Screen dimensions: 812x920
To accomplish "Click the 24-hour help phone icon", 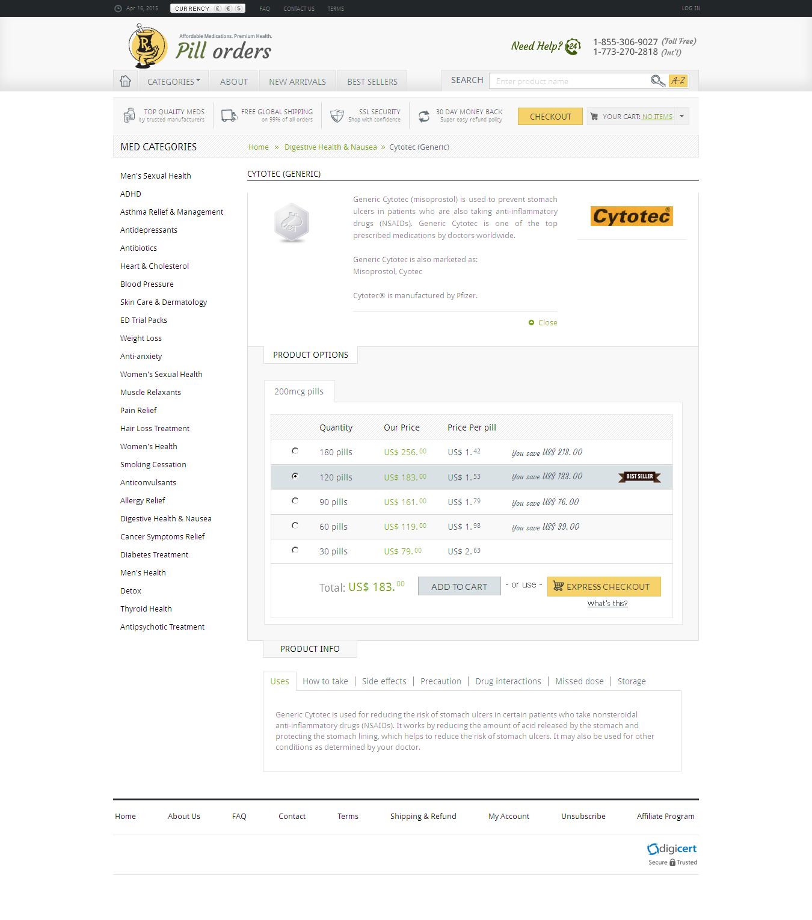I will (573, 46).
